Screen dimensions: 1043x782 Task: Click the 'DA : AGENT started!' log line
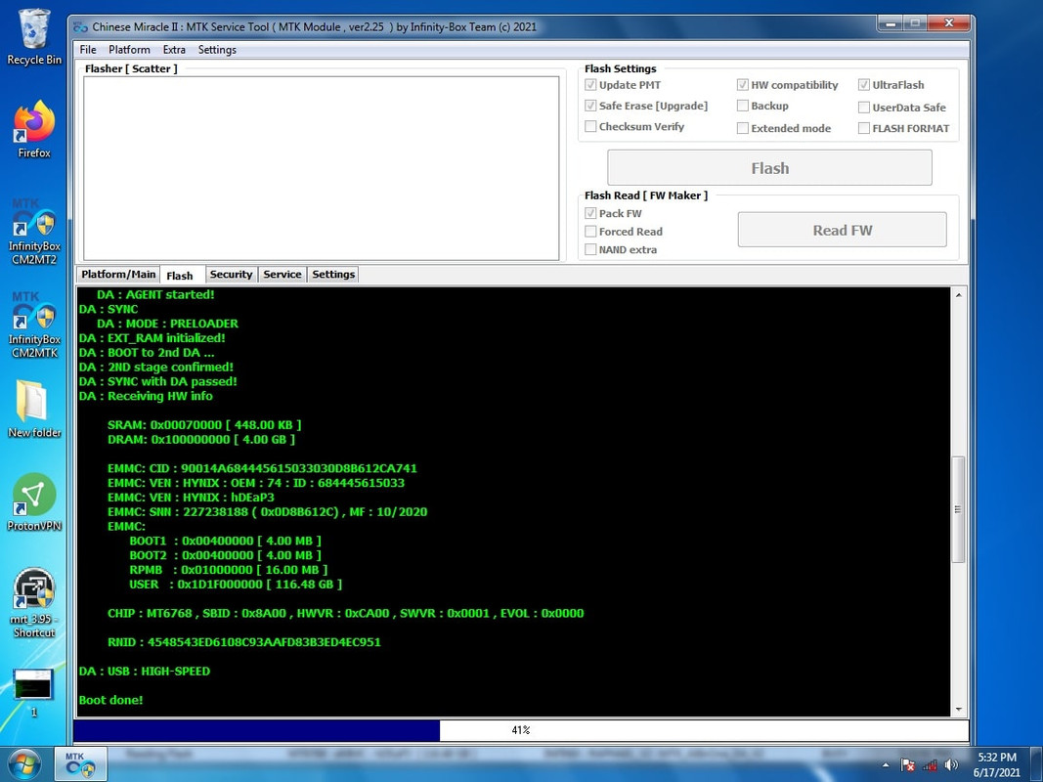pyautogui.click(x=155, y=294)
